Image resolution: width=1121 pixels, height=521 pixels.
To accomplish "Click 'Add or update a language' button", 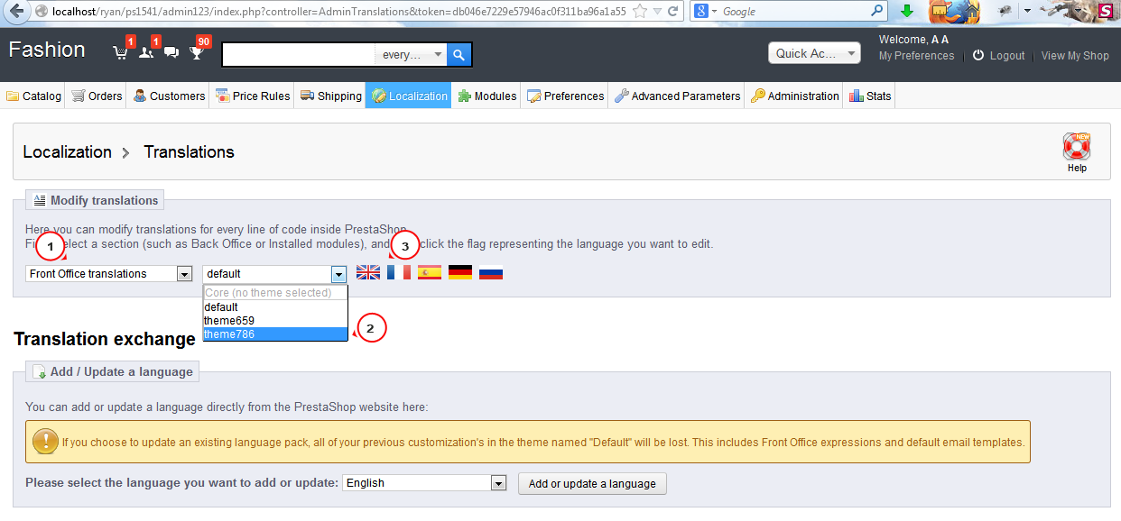I will pyautogui.click(x=592, y=484).
